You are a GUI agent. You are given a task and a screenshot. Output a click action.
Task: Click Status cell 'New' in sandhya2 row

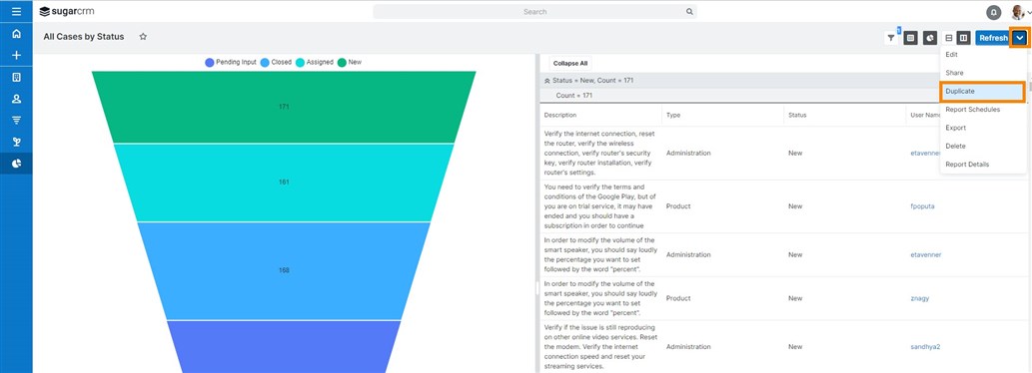click(795, 347)
